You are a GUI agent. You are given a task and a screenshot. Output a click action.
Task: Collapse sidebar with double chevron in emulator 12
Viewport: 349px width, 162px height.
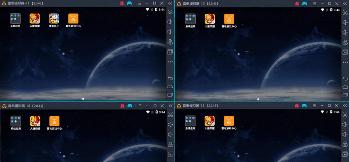point(345,3)
